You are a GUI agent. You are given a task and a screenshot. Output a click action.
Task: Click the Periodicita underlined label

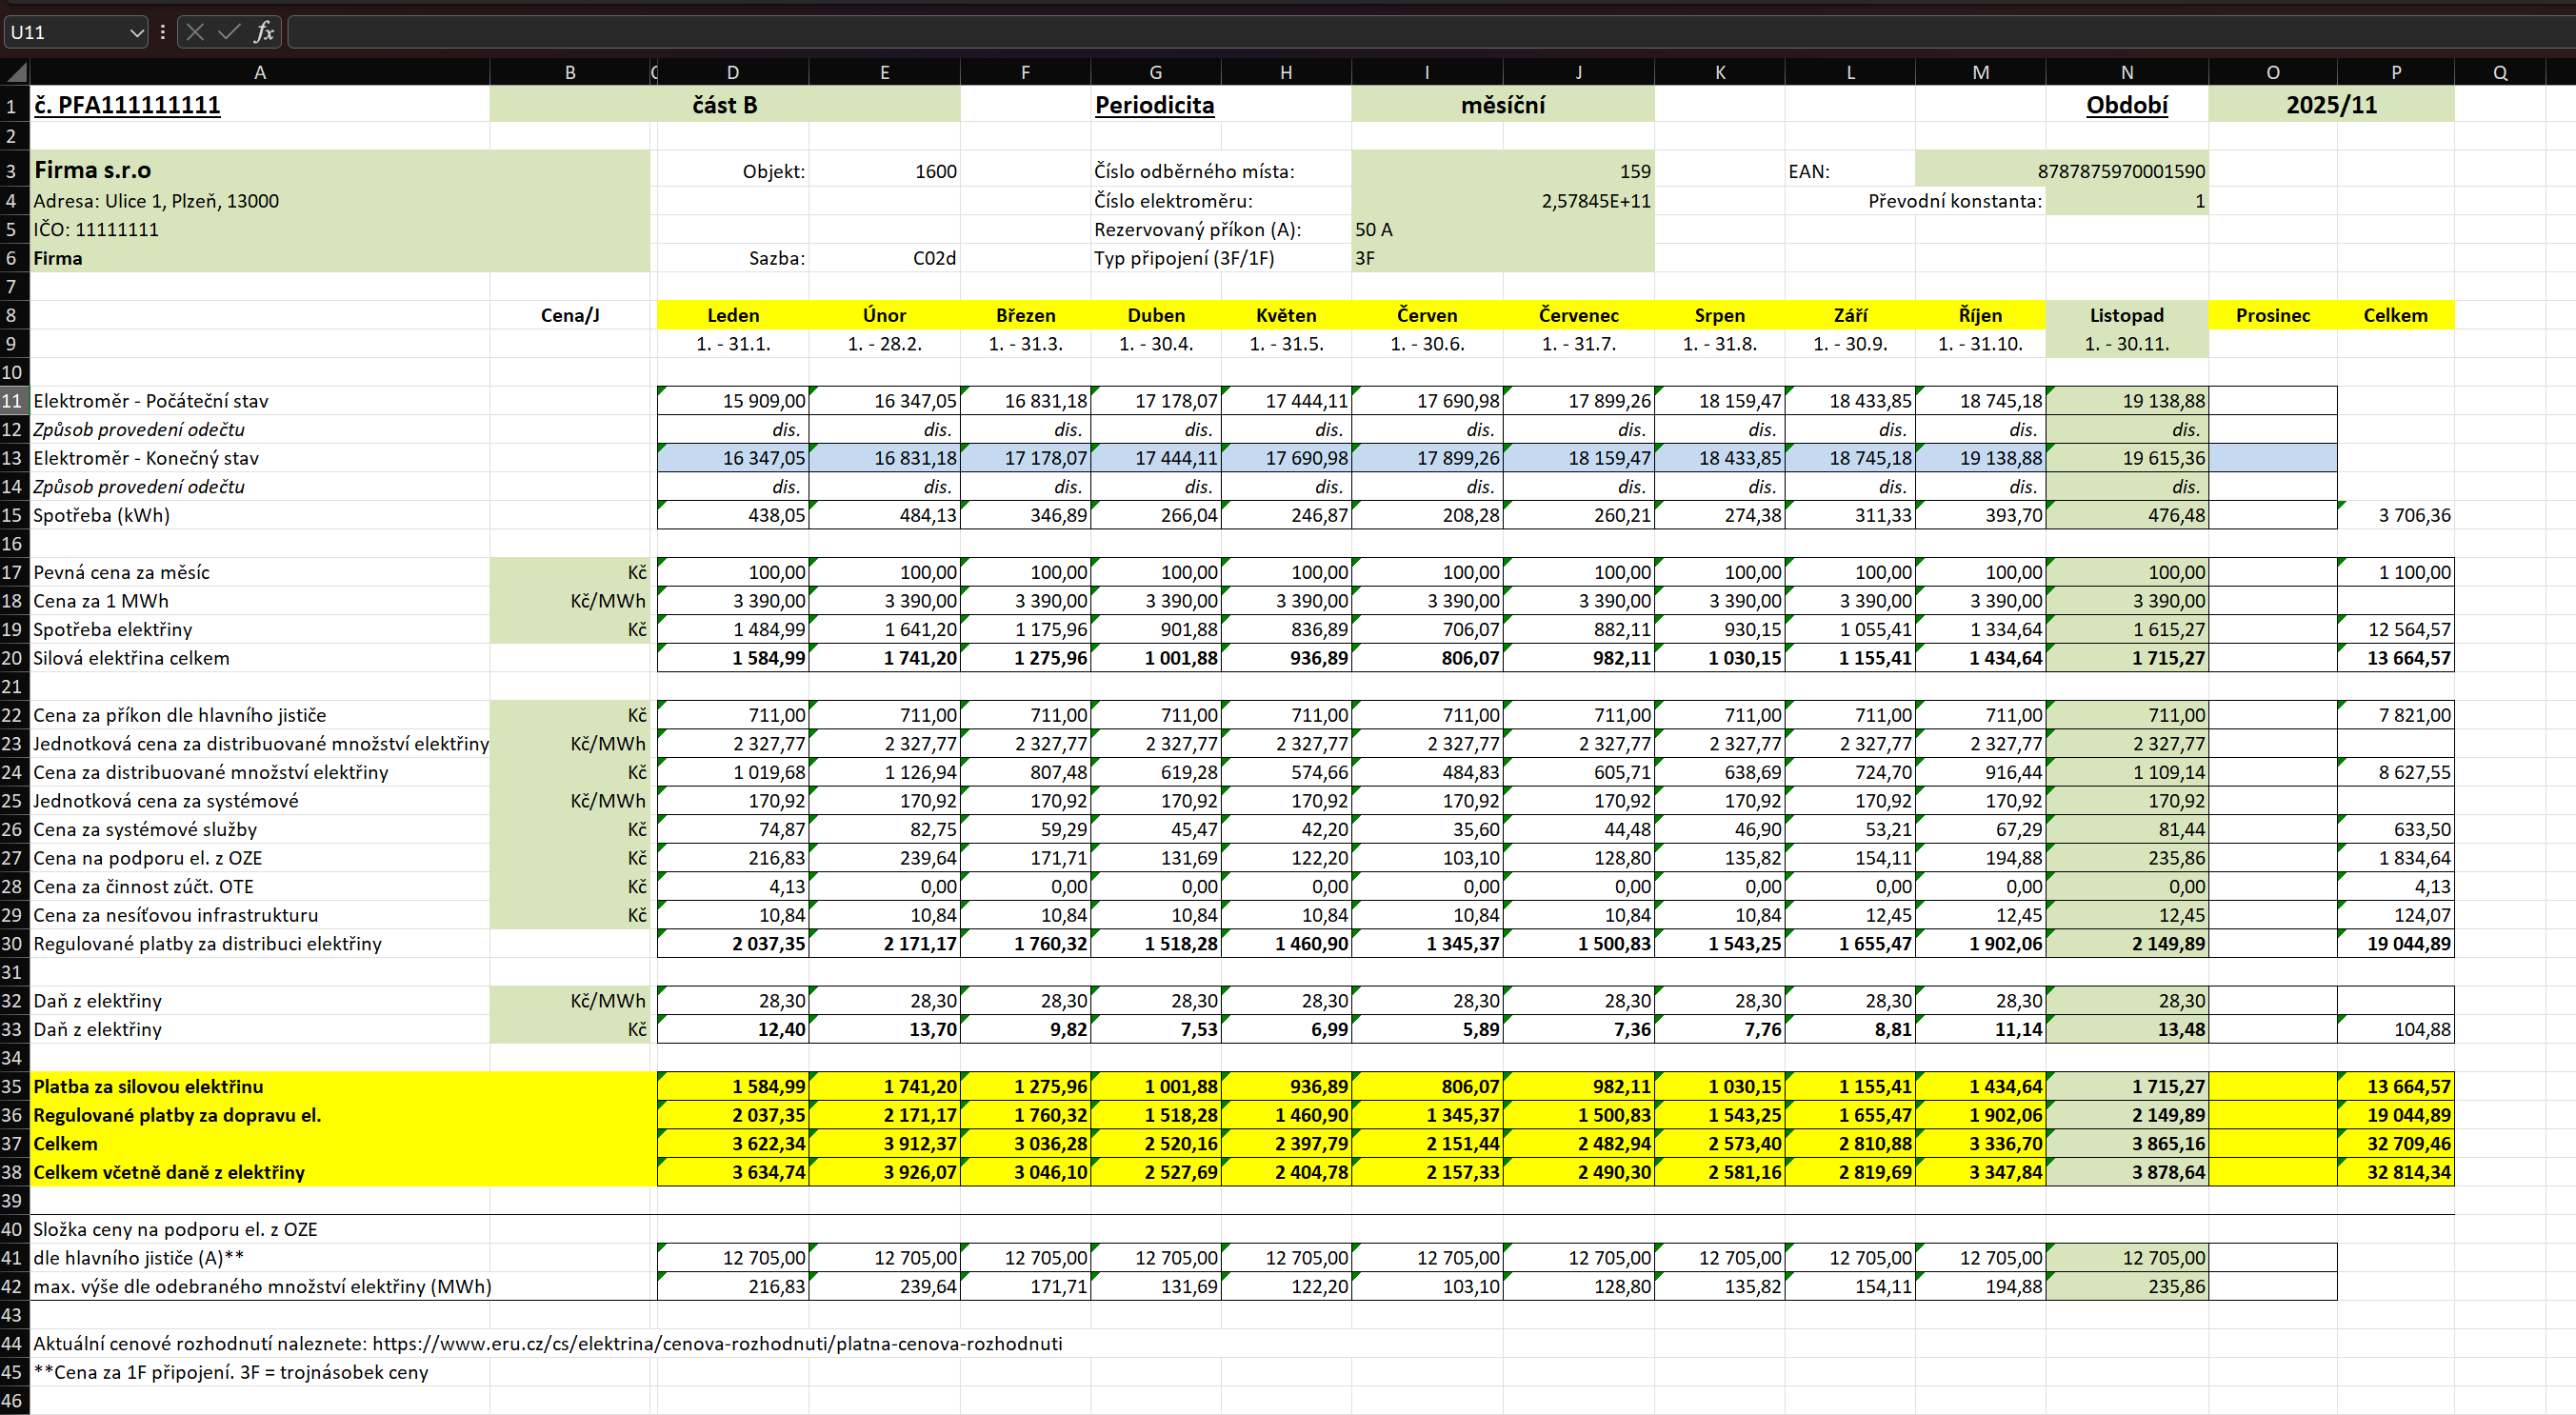click(x=1154, y=105)
